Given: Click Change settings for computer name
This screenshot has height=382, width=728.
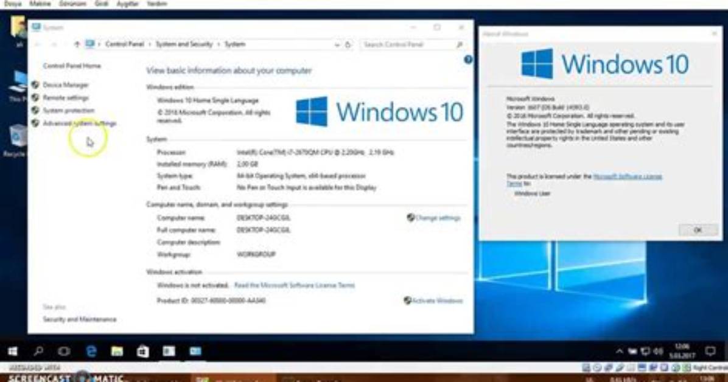Looking at the screenshot, I should [x=438, y=218].
